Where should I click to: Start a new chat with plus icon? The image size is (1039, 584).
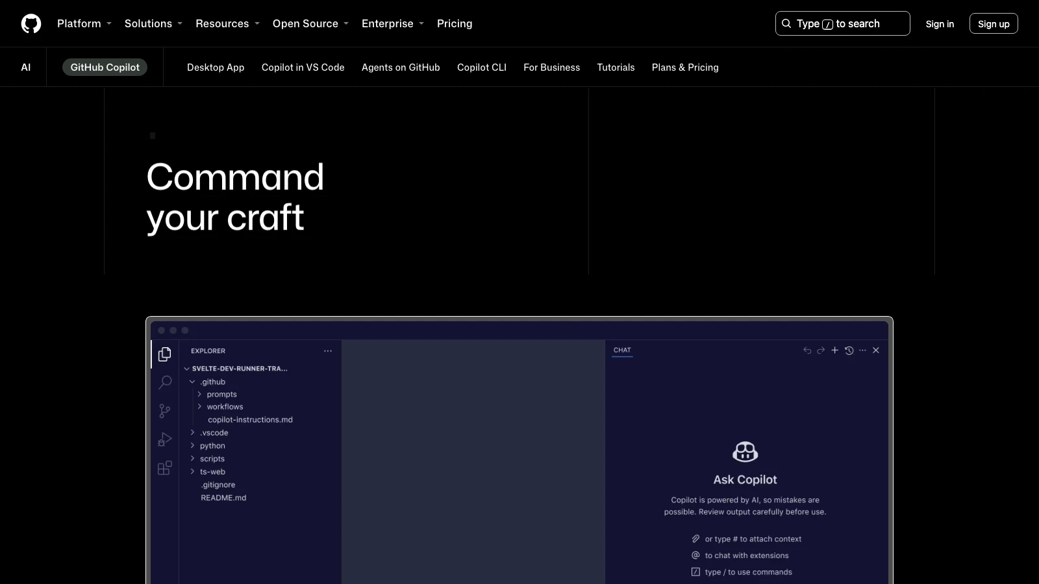pos(835,350)
